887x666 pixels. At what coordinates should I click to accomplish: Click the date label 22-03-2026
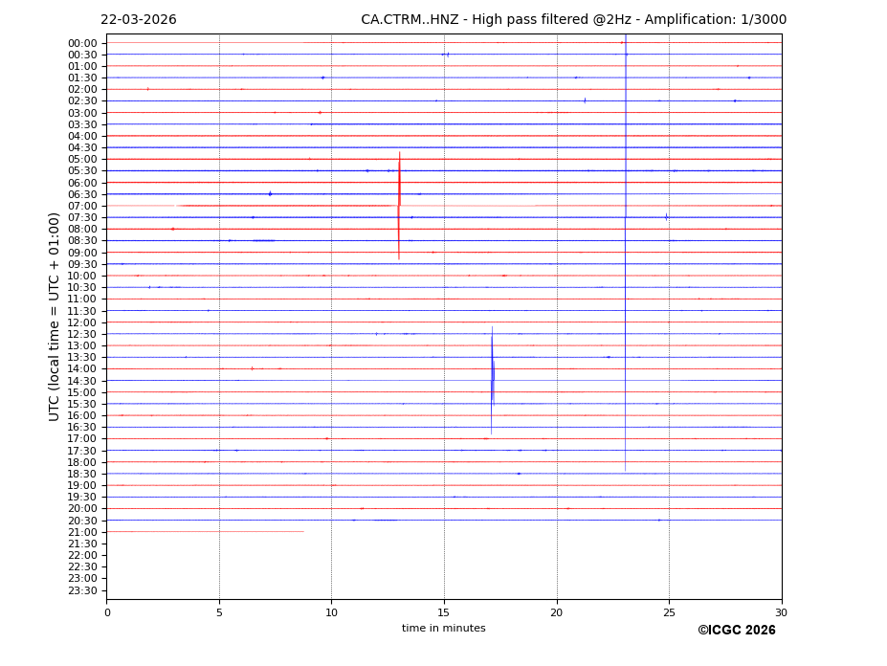139,20
